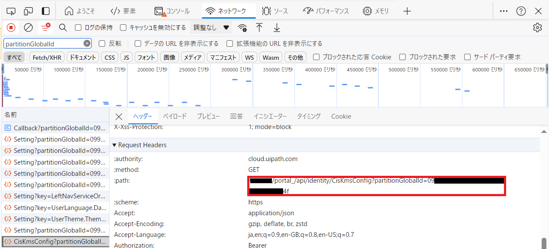Open network settings gear icon
This screenshot has width=549, height=249.
coord(537,28)
